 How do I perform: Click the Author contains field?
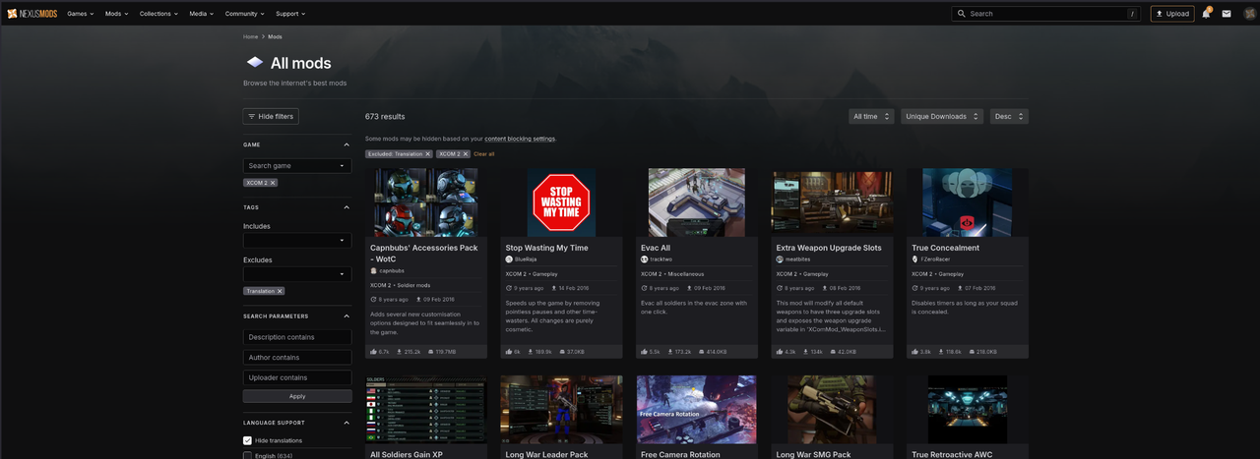297,358
